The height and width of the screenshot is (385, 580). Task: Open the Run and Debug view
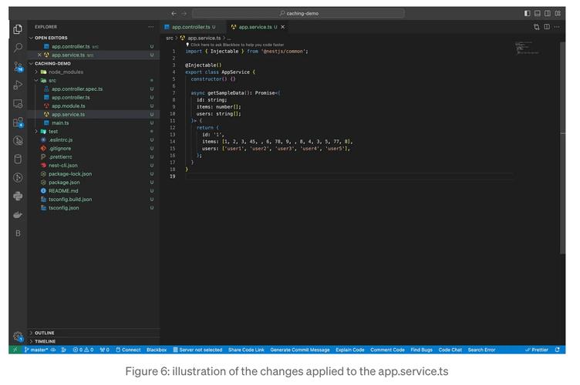(18, 85)
